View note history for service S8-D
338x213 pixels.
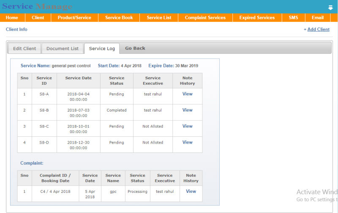187,142
